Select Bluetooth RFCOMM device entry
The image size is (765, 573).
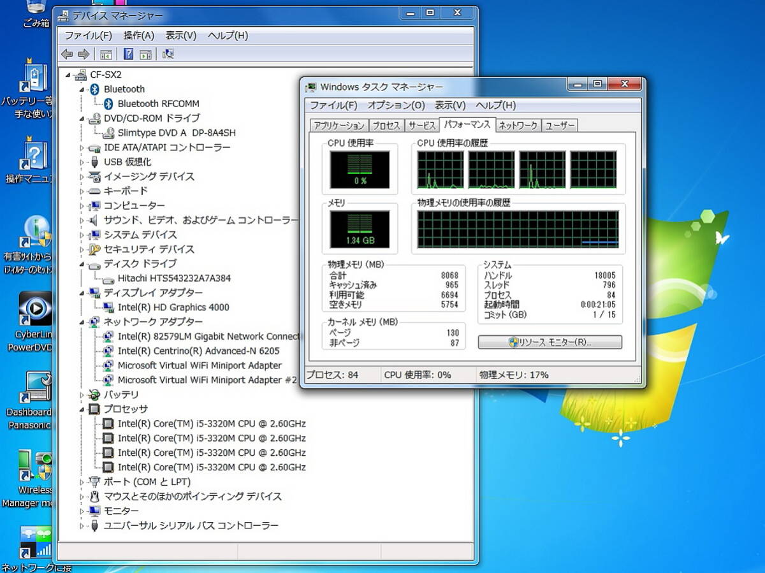(x=158, y=103)
